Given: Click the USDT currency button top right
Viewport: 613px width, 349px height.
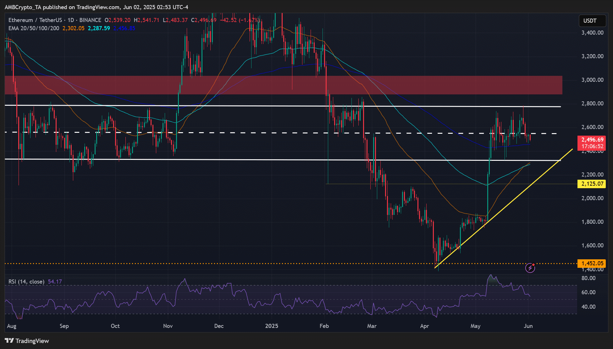Looking at the screenshot, I should [592, 21].
